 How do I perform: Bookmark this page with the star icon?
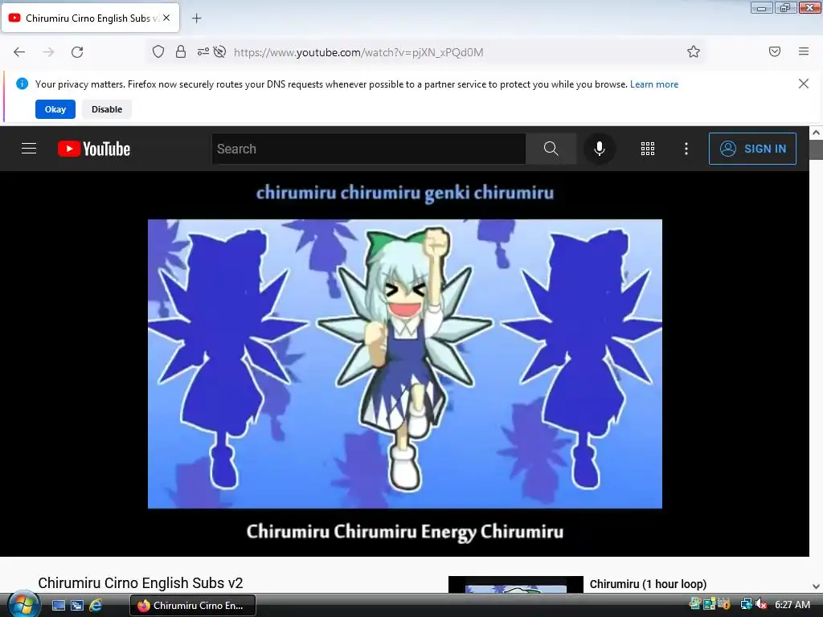(694, 51)
